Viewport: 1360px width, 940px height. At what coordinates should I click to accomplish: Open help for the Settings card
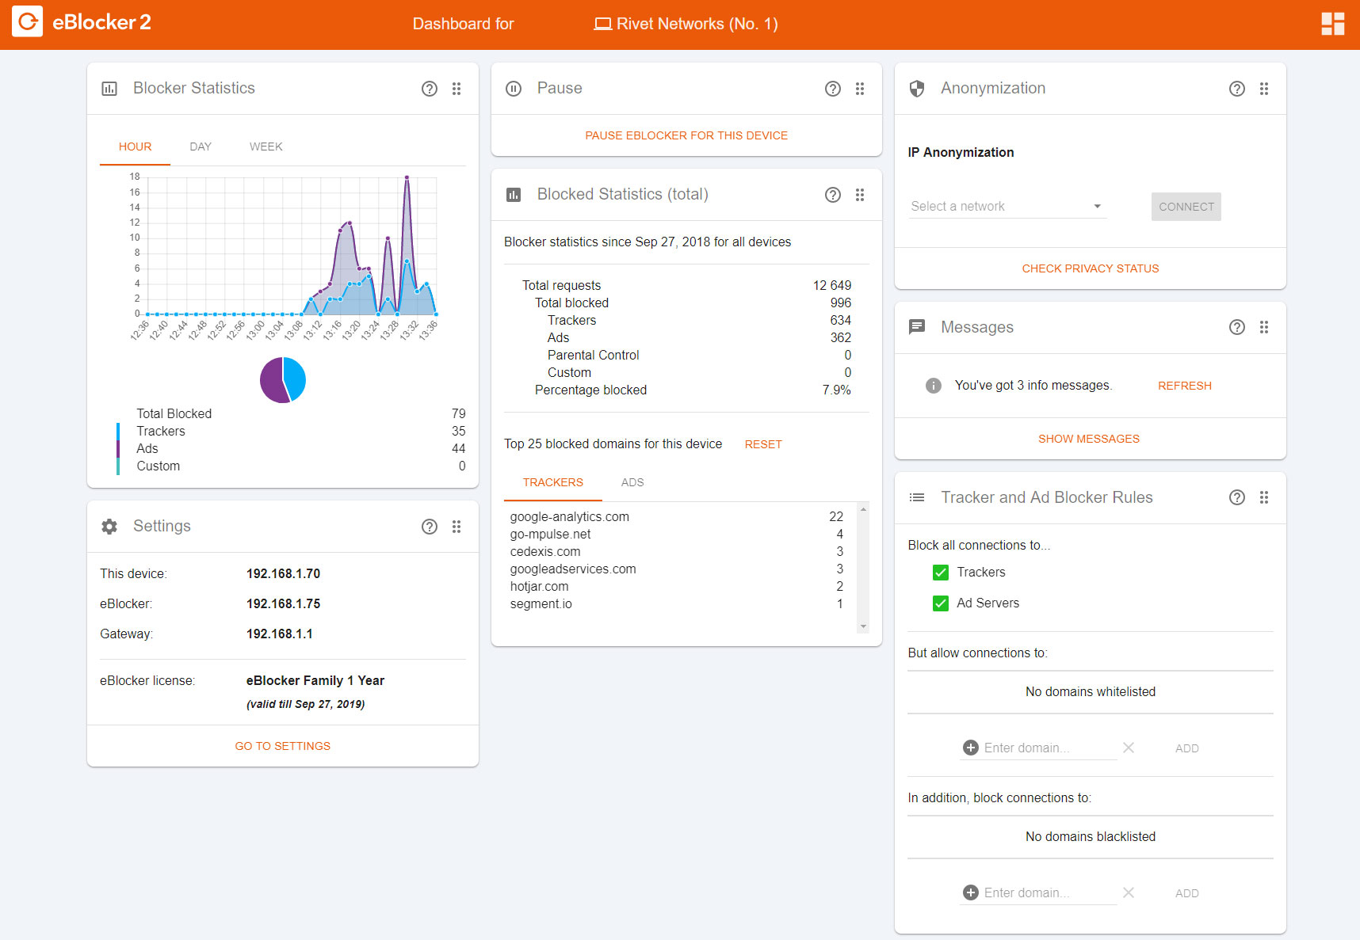(430, 527)
